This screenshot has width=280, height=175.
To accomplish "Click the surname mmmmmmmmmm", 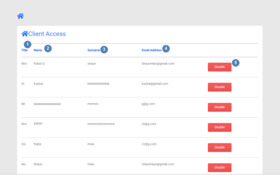I will point(101,124).
